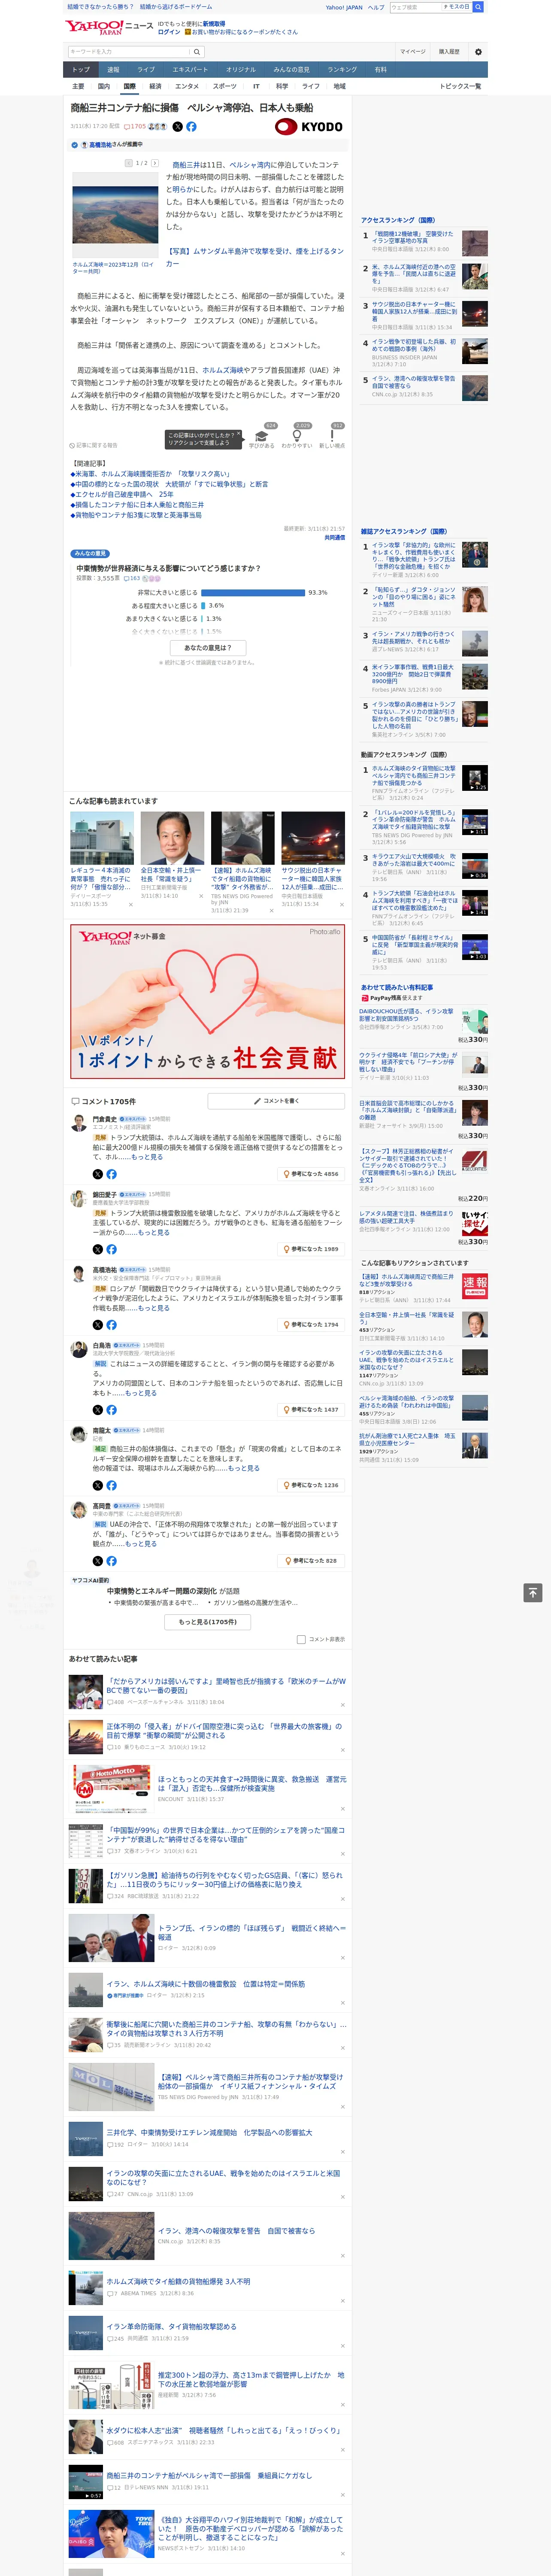Click the 非常に大きいと感じる poll bar
Viewport: 551px width, 2576px height.
[x=253, y=593]
